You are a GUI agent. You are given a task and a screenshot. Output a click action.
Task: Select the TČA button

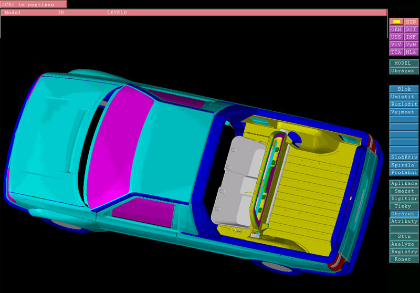[x=396, y=52]
